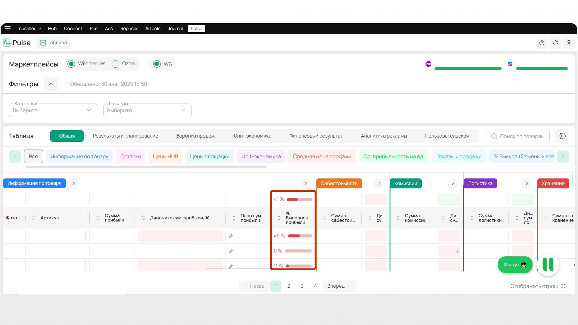
Task: Open the help question mark icon
Action: click(x=542, y=43)
